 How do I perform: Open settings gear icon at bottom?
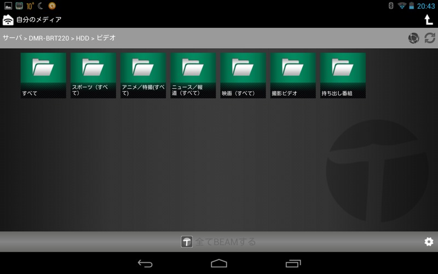pyautogui.click(x=429, y=242)
